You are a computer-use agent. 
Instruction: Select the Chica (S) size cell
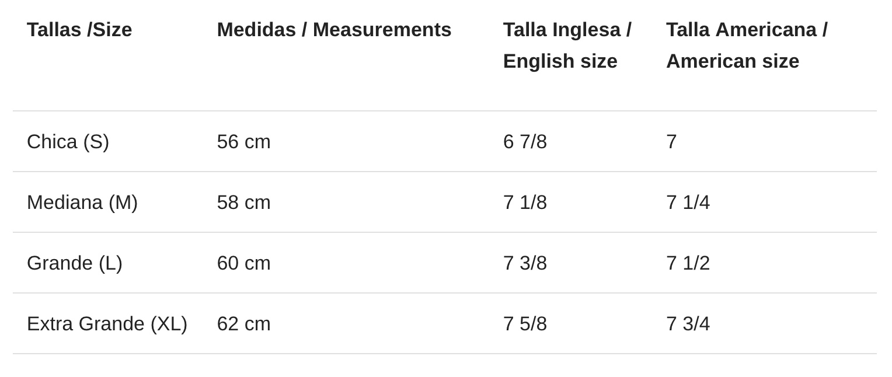pyautogui.click(x=68, y=142)
